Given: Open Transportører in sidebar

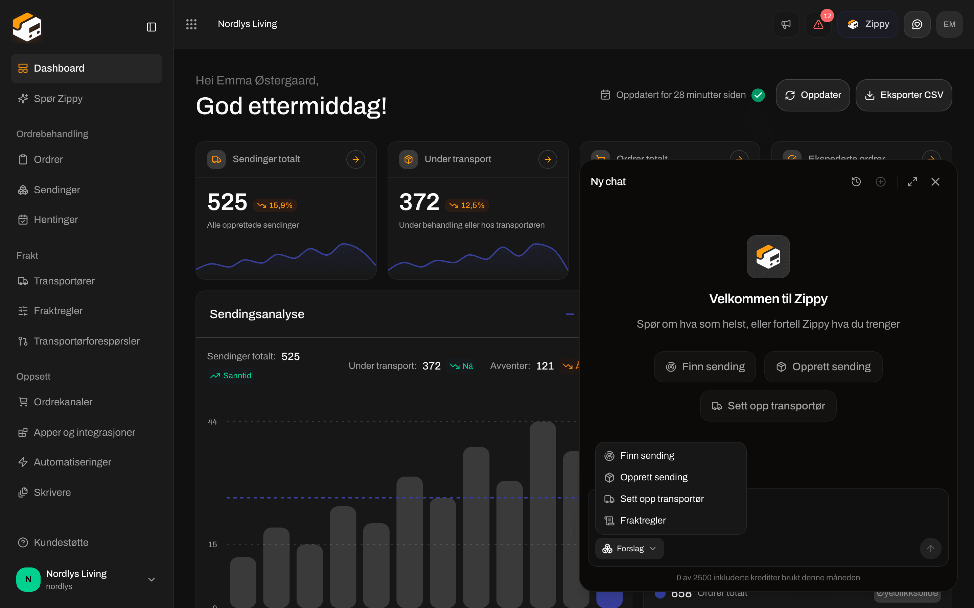Looking at the screenshot, I should [87, 281].
